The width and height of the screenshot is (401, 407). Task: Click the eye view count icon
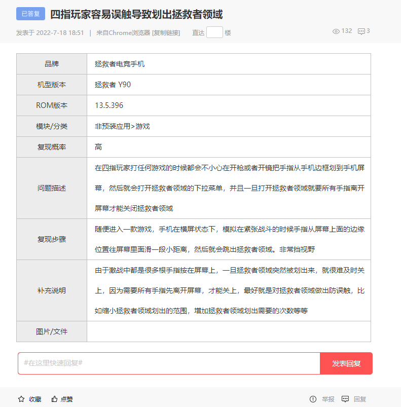click(x=336, y=31)
